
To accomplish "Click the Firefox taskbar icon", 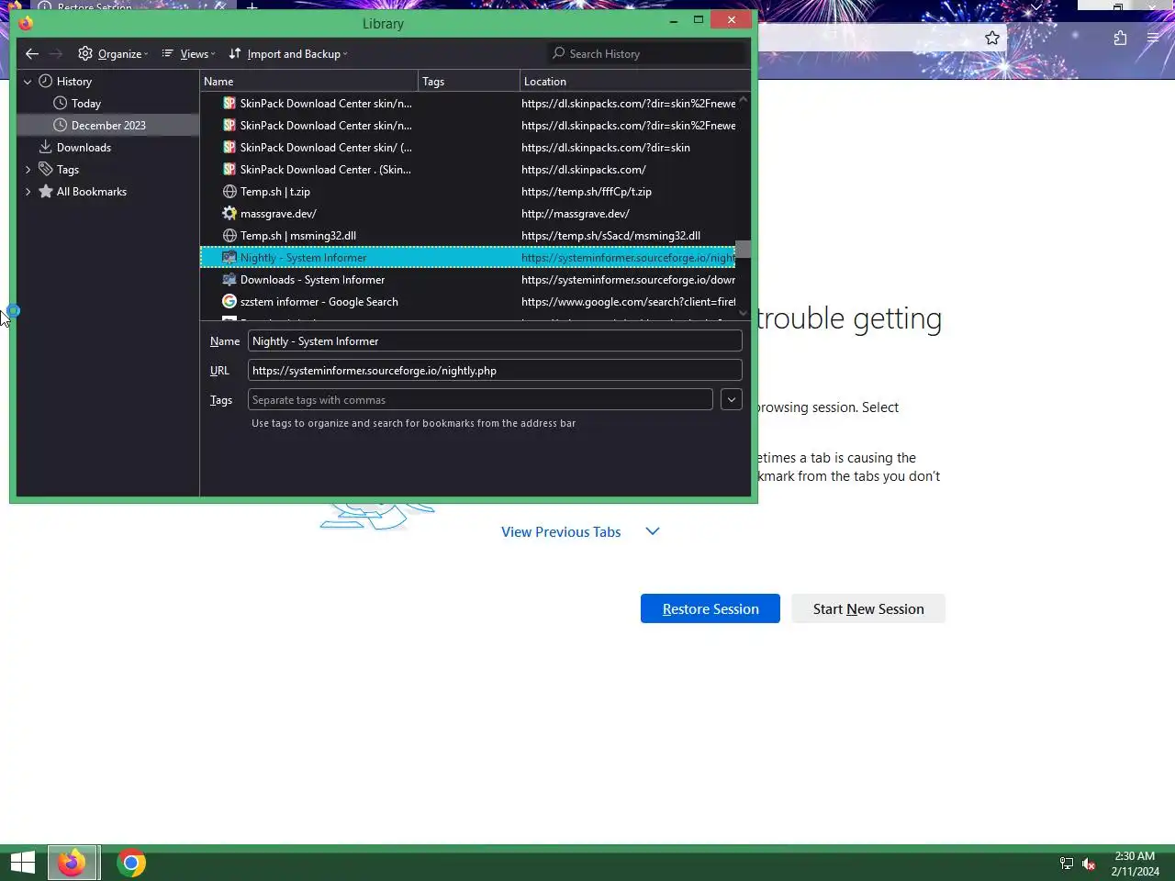I will (73, 863).
